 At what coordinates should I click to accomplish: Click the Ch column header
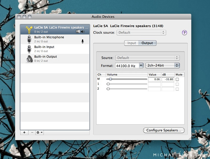coord(101,75)
